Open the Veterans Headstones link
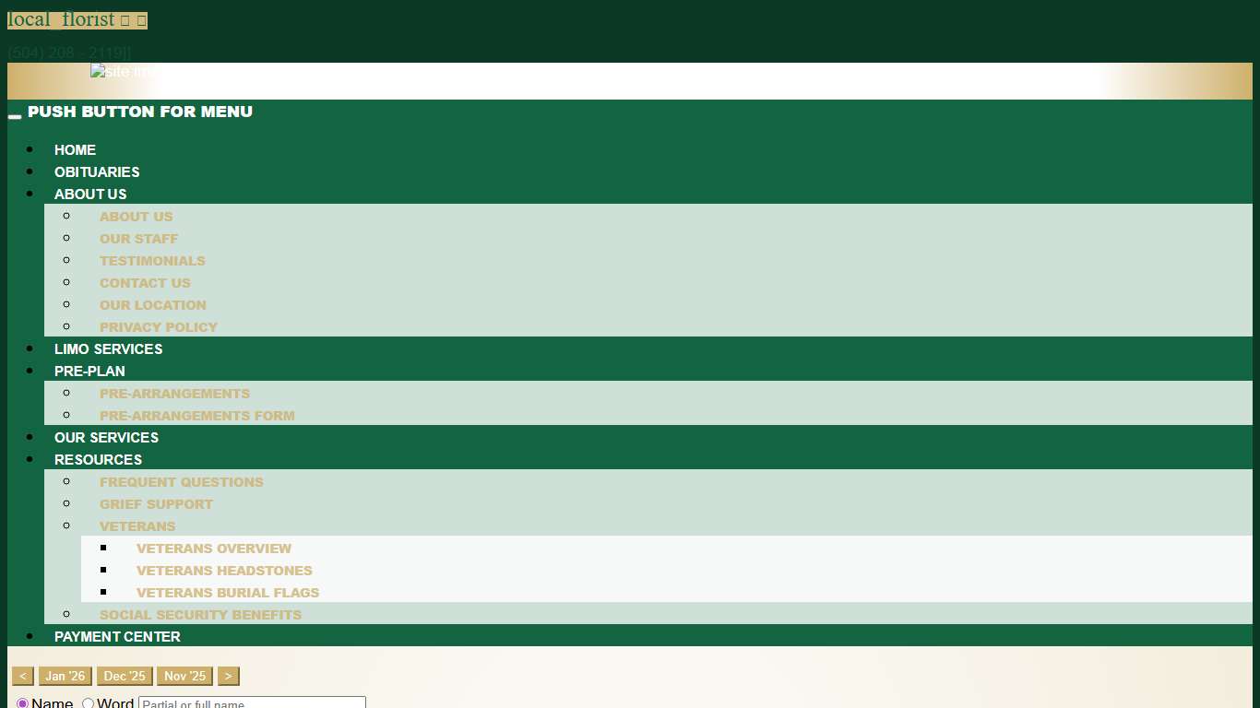1260x708 pixels. point(224,571)
